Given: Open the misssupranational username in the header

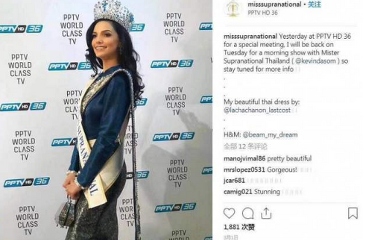Looking at the screenshot, I should [274, 4].
